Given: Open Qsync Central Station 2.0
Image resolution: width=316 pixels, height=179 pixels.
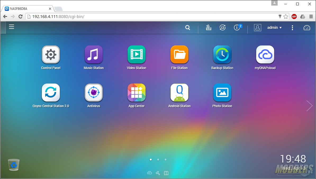Looking at the screenshot, I should (x=51, y=93).
